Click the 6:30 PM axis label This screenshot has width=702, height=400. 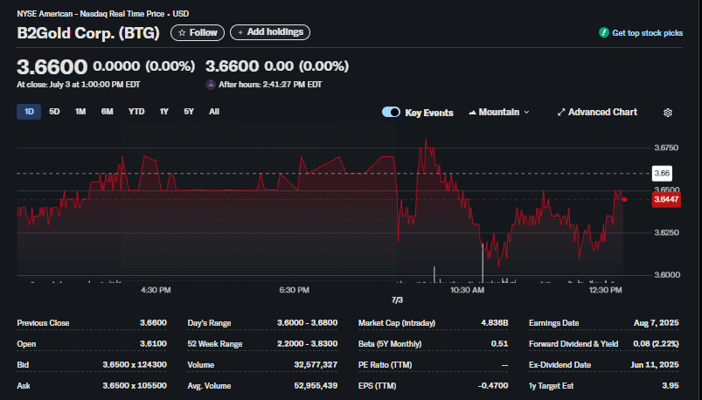294,290
